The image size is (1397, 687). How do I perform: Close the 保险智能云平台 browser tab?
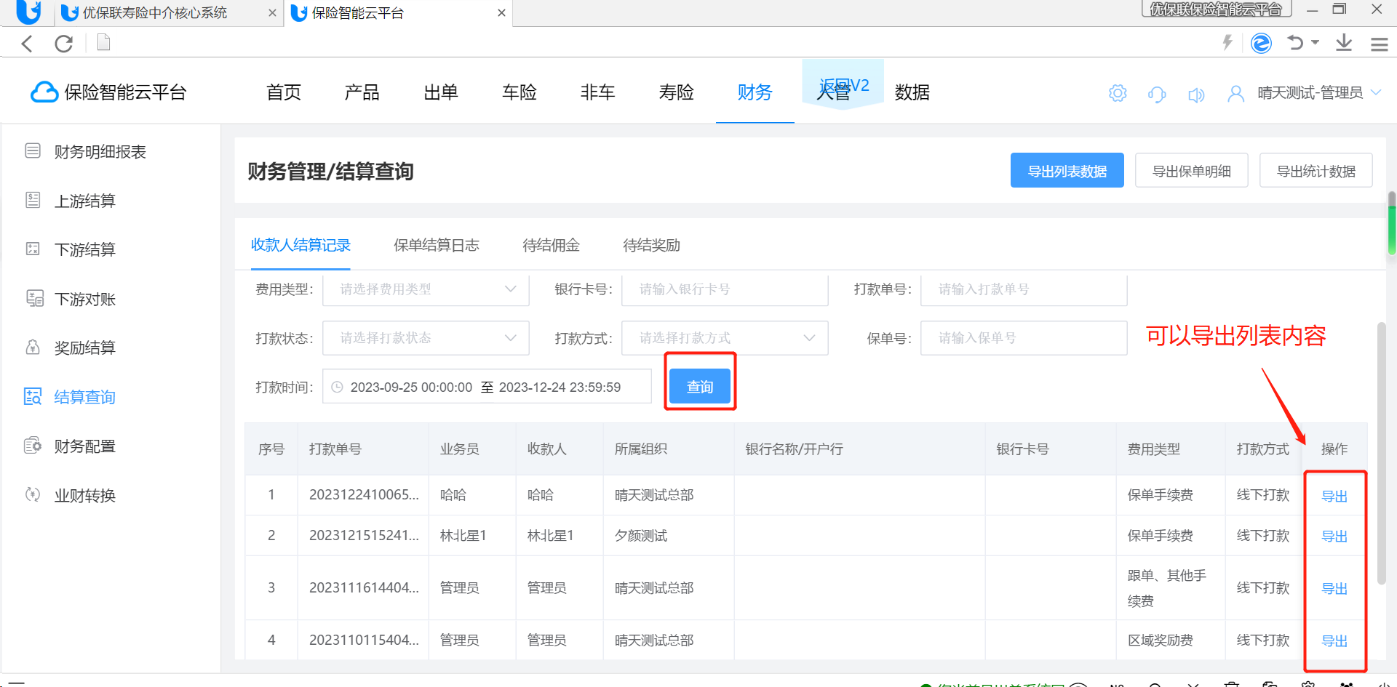coord(501,13)
